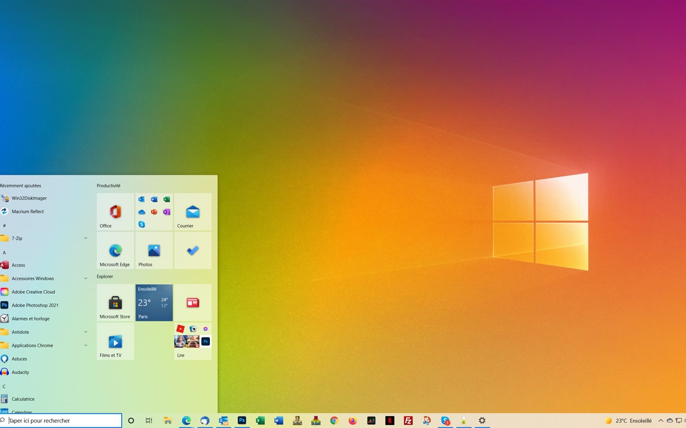Launch Word from the taskbar

278,421
